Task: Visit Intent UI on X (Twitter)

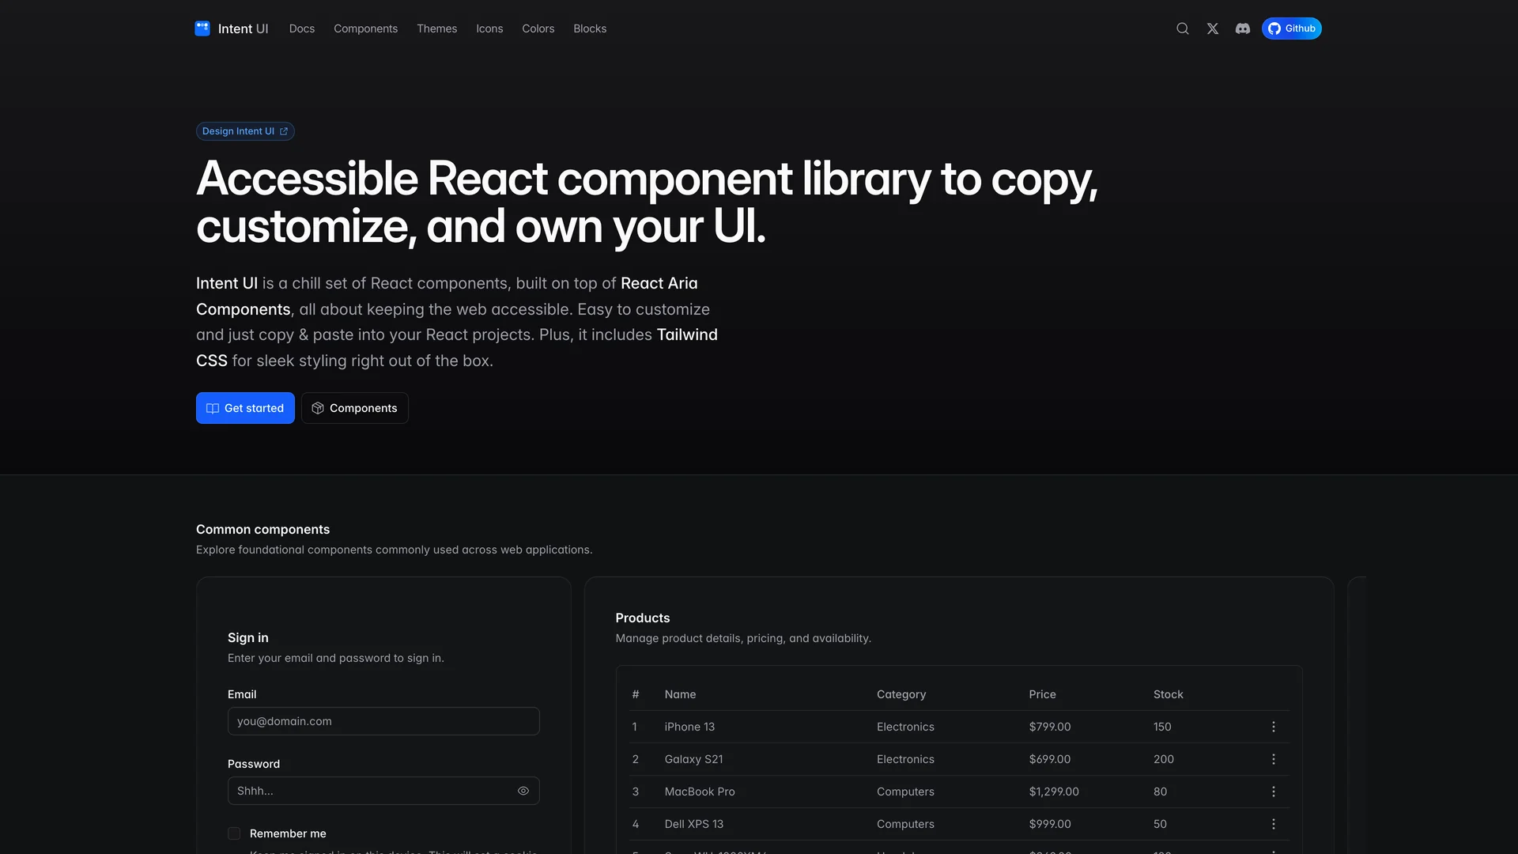Action: 1212,28
